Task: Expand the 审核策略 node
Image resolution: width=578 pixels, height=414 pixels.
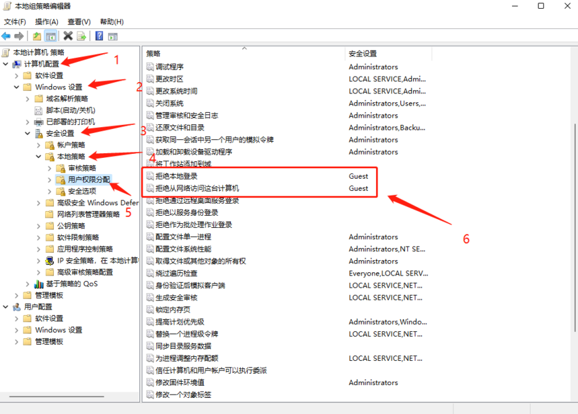Action: tap(49, 168)
